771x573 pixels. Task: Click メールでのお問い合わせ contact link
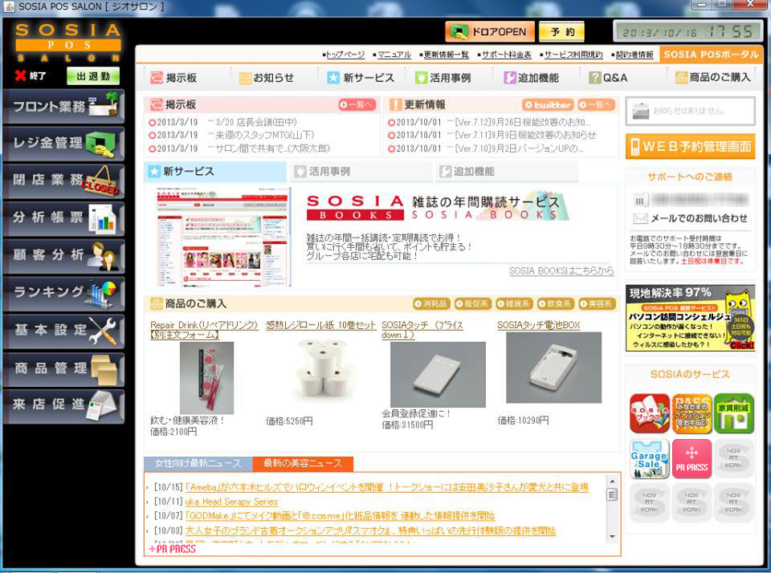click(691, 218)
